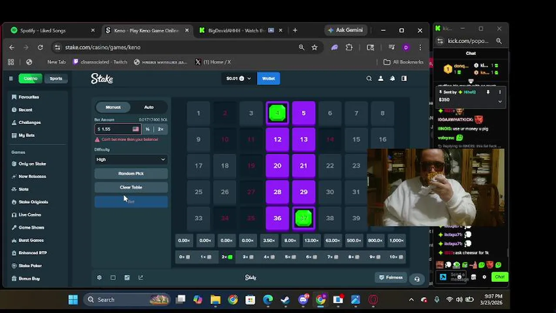Open the support headset icon
Viewport: 556px width, 313px height.
point(417,279)
